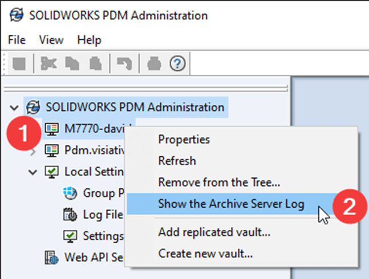Select the Group Policies tree label
This screenshot has height=279, width=369.
point(104,193)
